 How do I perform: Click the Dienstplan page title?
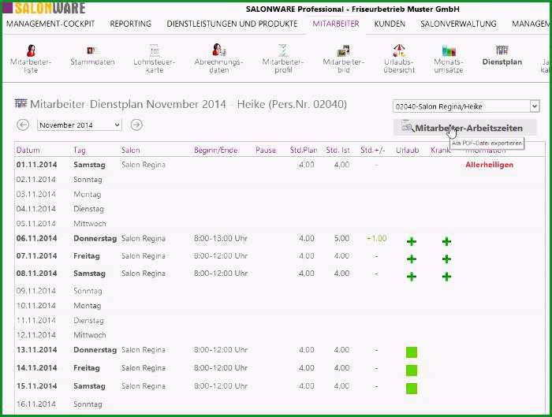[188, 105]
